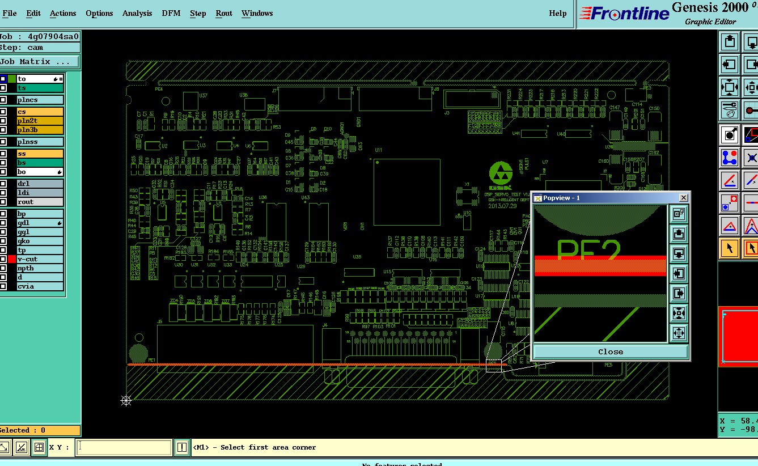The width and height of the screenshot is (758, 466).
Task: Toggle the checkbox for layer ts
Action: coord(3,88)
